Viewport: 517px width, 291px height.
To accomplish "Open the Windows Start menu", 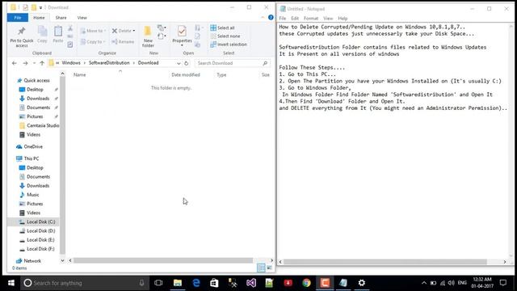I will coord(11,283).
